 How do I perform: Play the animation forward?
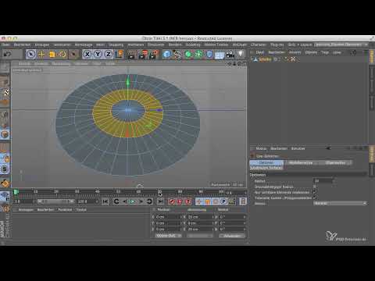[x=133, y=201]
